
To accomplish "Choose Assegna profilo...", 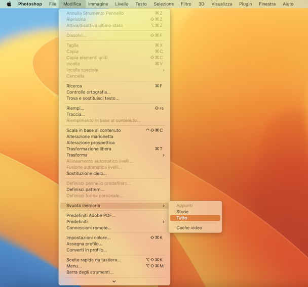I will click(x=114, y=244).
